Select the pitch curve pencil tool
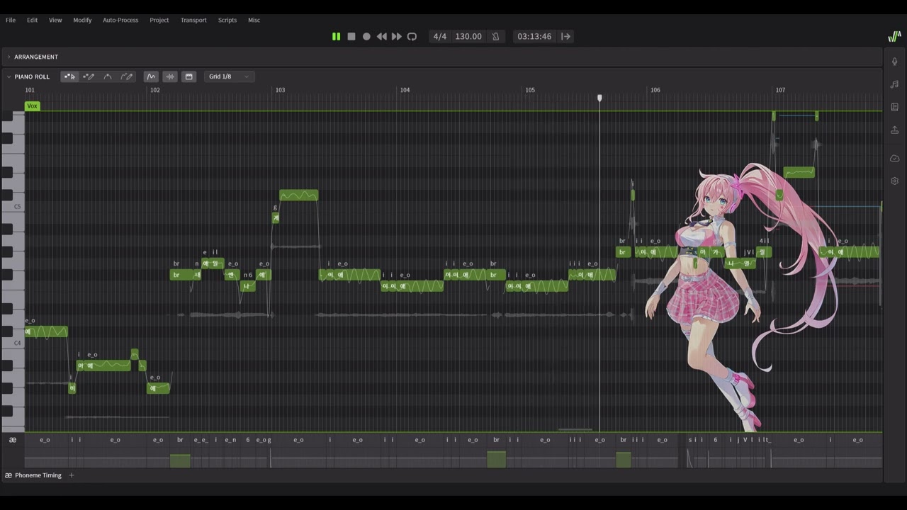907x510 pixels. point(127,76)
